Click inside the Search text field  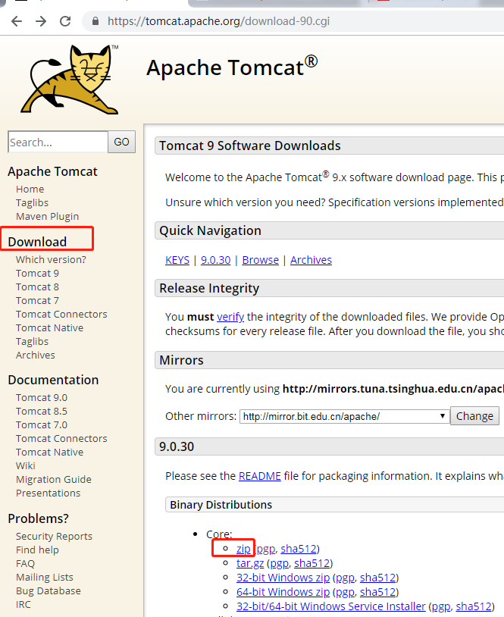pos(58,142)
